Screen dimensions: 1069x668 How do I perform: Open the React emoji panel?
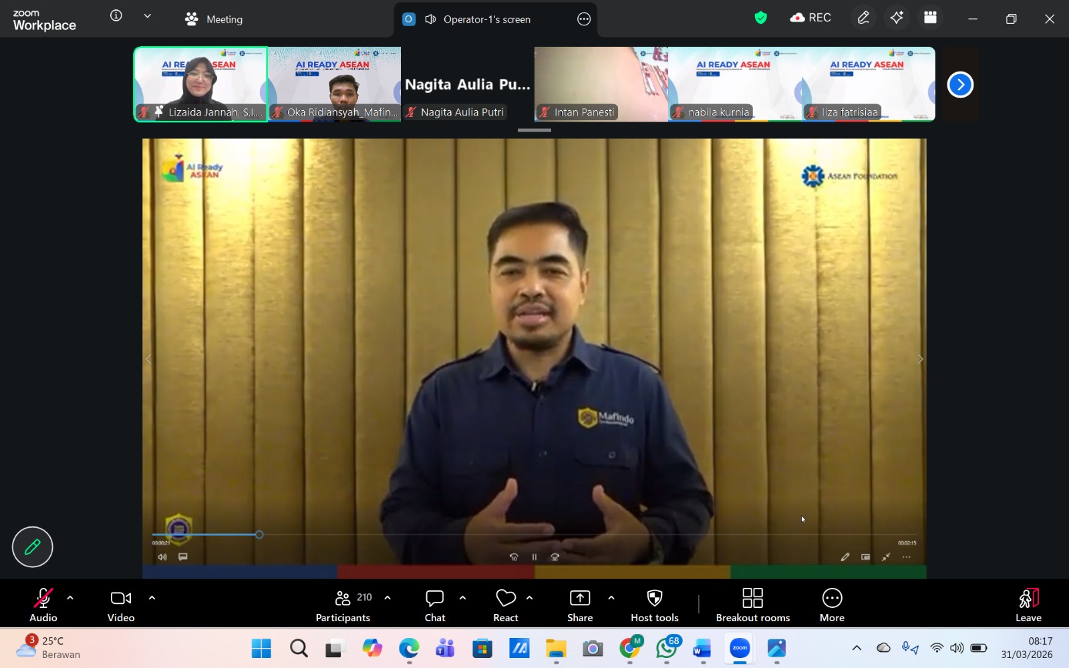506,605
